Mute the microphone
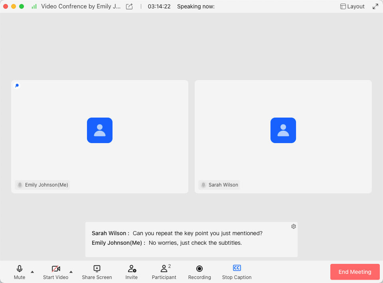Viewport: 383px width, 283px height. pyautogui.click(x=19, y=271)
